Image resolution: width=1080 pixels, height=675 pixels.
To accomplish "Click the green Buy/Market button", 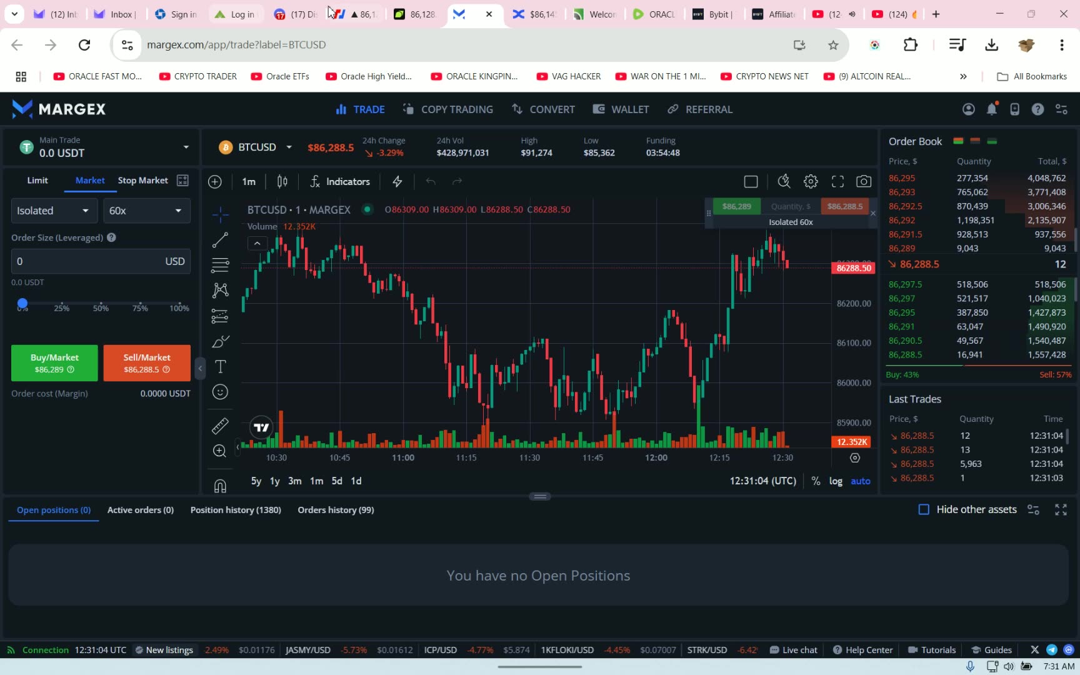I will (54, 363).
